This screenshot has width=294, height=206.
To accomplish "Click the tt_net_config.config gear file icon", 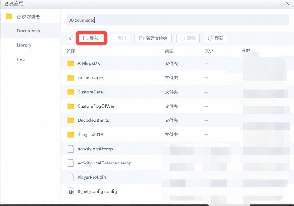I will 71,191.
